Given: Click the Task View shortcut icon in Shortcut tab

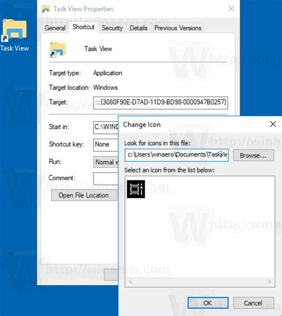Looking at the screenshot, I should [57, 49].
